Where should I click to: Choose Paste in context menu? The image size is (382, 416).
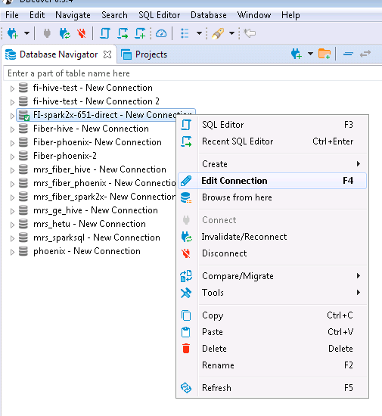click(272, 332)
